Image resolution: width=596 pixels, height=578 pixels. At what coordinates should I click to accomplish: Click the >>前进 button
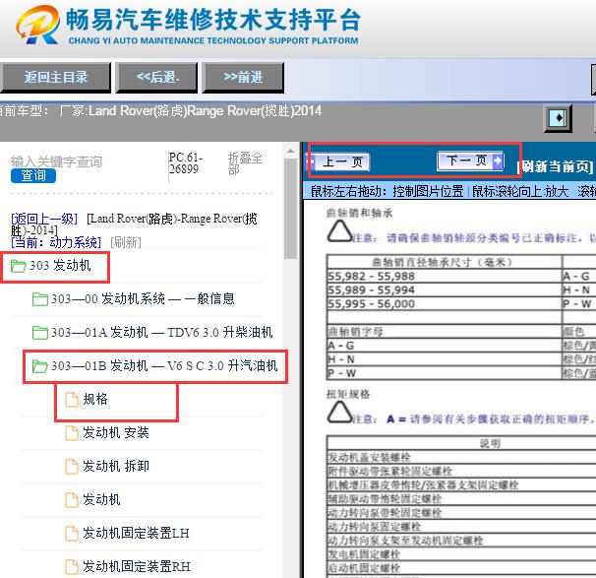tap(243, 78)
